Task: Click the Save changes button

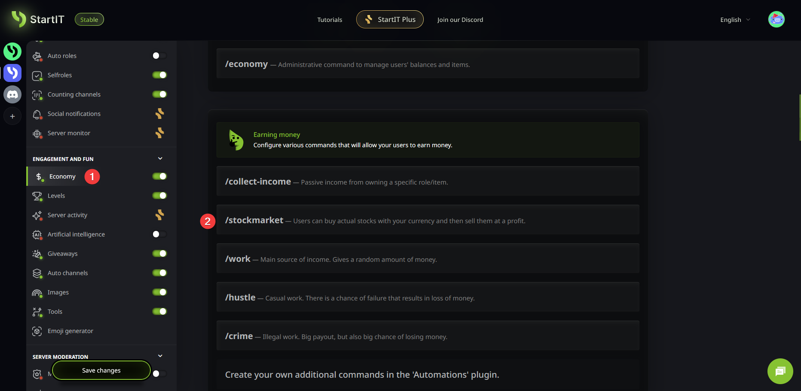Action: tap(101, 370)
